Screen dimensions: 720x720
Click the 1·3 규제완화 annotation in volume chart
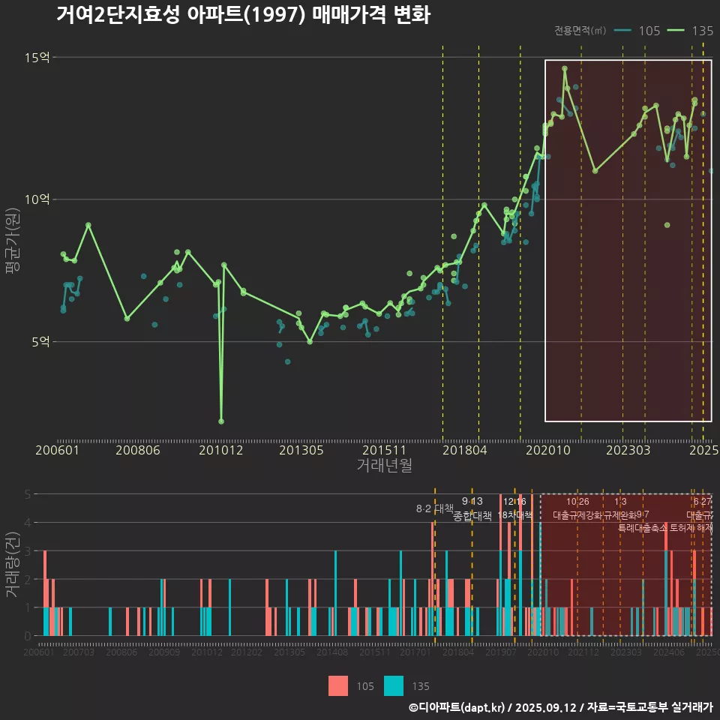620,508
